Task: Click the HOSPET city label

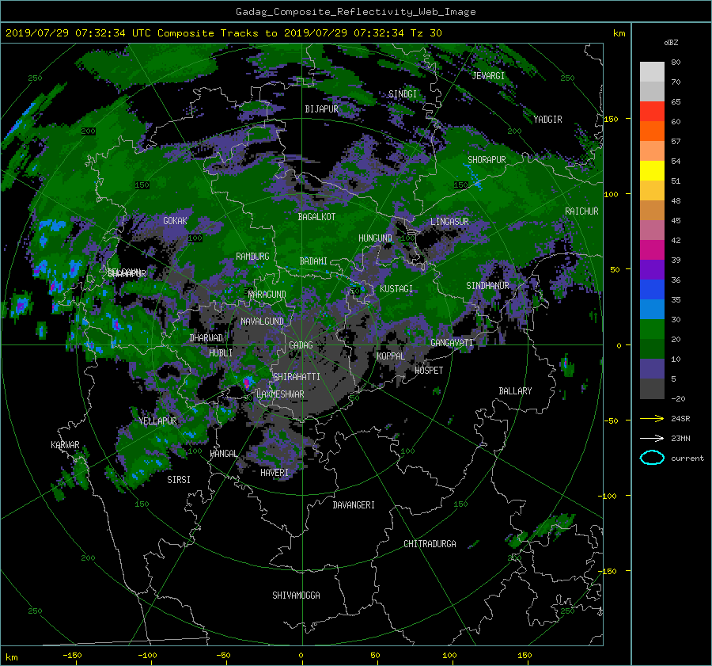Action: (429, 371)
